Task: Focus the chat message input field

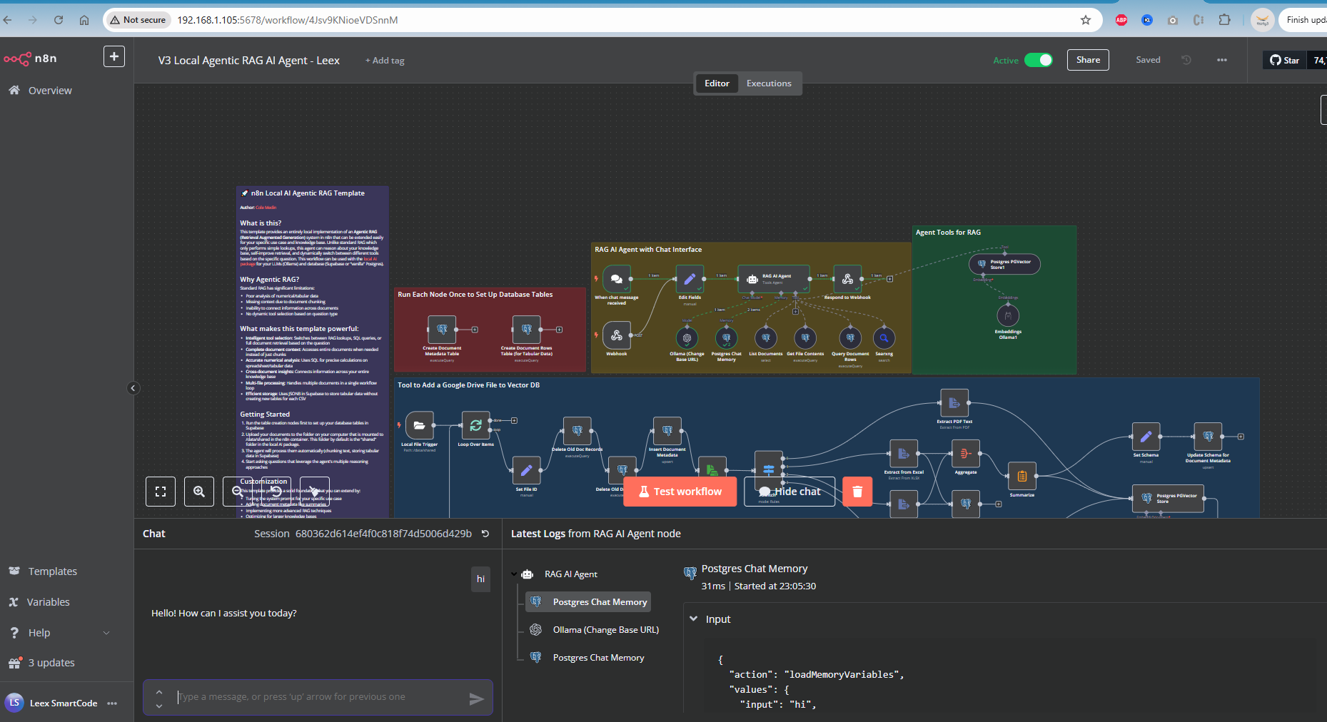Action: (x=318, y=697)
